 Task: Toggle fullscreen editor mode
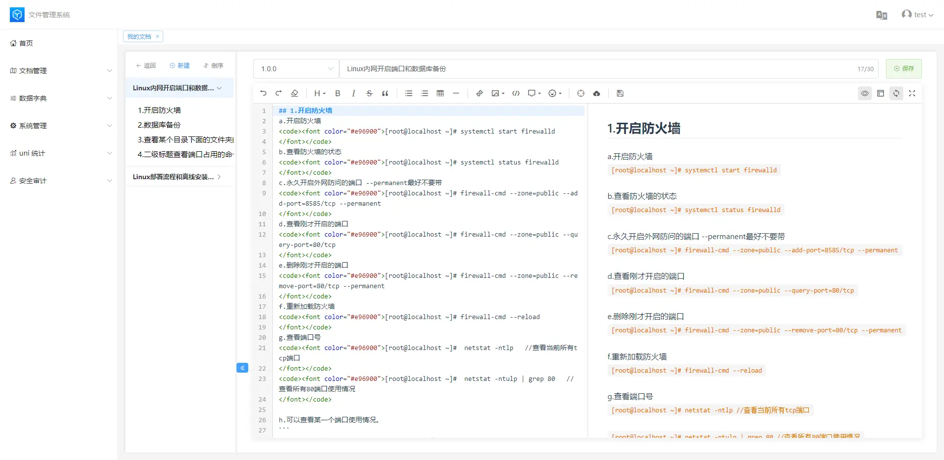pyautogui.click(x=912, y=93)
